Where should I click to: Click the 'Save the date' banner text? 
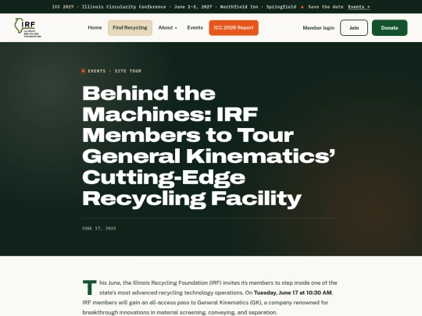[326, 7]
